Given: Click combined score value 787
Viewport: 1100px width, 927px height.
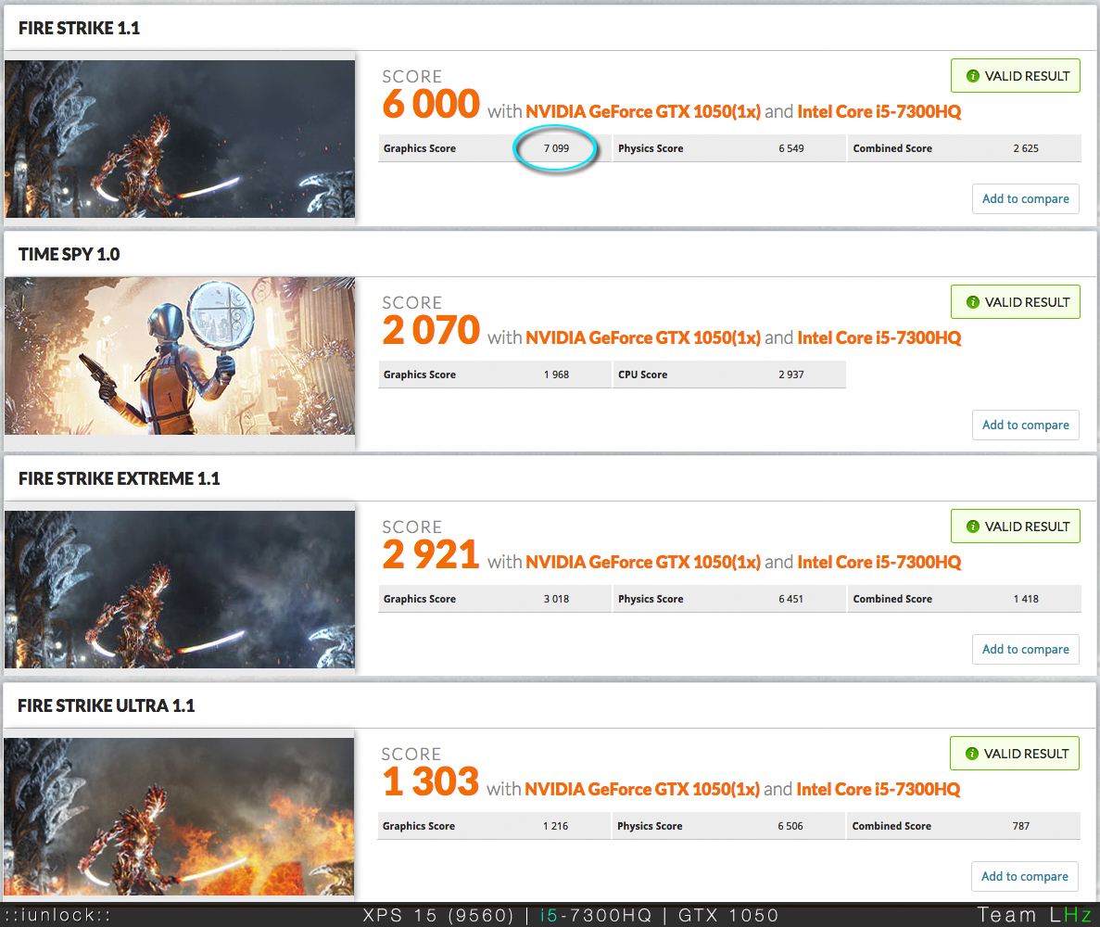Looking at the screenshot, I should pyautogui.click(x=1020, y=826).
